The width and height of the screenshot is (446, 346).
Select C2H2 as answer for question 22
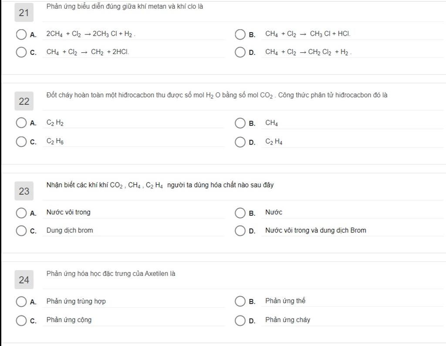coord(21,123)
